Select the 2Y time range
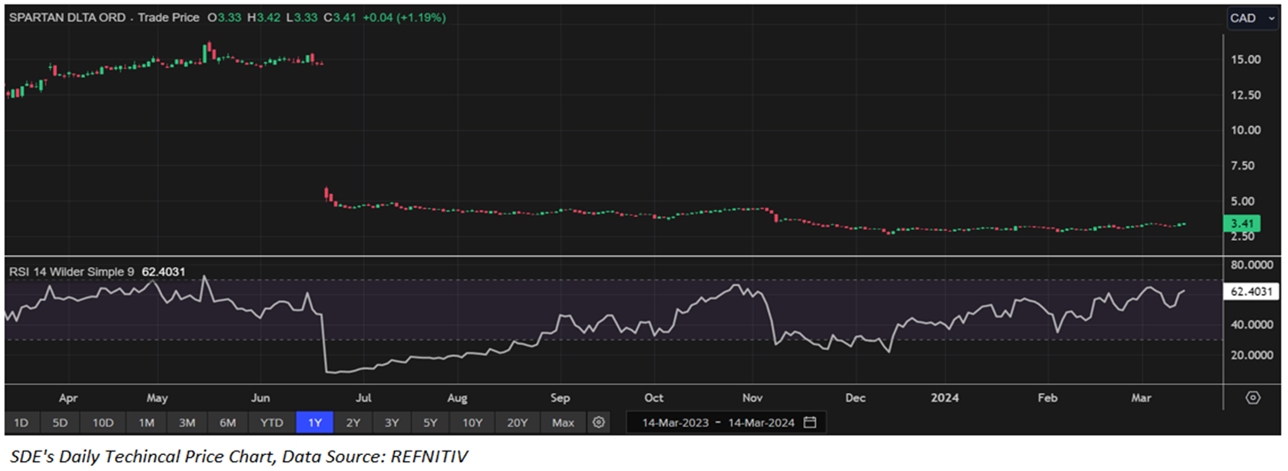Viewport: 1288px width, 471px height. click(x=353, y=422)
